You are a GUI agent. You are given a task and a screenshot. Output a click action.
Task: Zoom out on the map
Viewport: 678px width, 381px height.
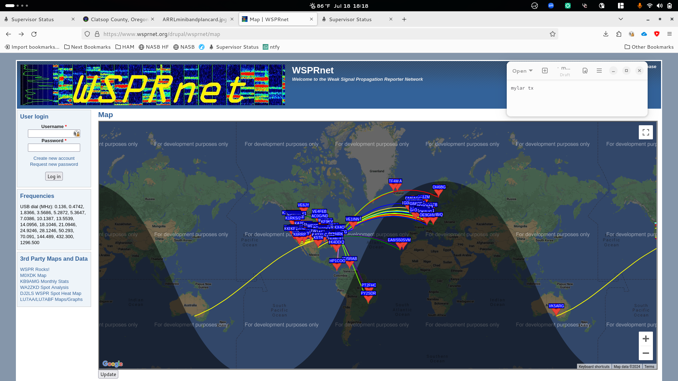pos(646,353)
